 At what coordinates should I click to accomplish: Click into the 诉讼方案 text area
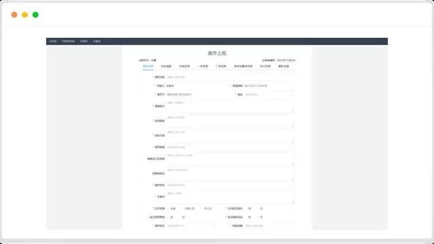click(230, 136)
